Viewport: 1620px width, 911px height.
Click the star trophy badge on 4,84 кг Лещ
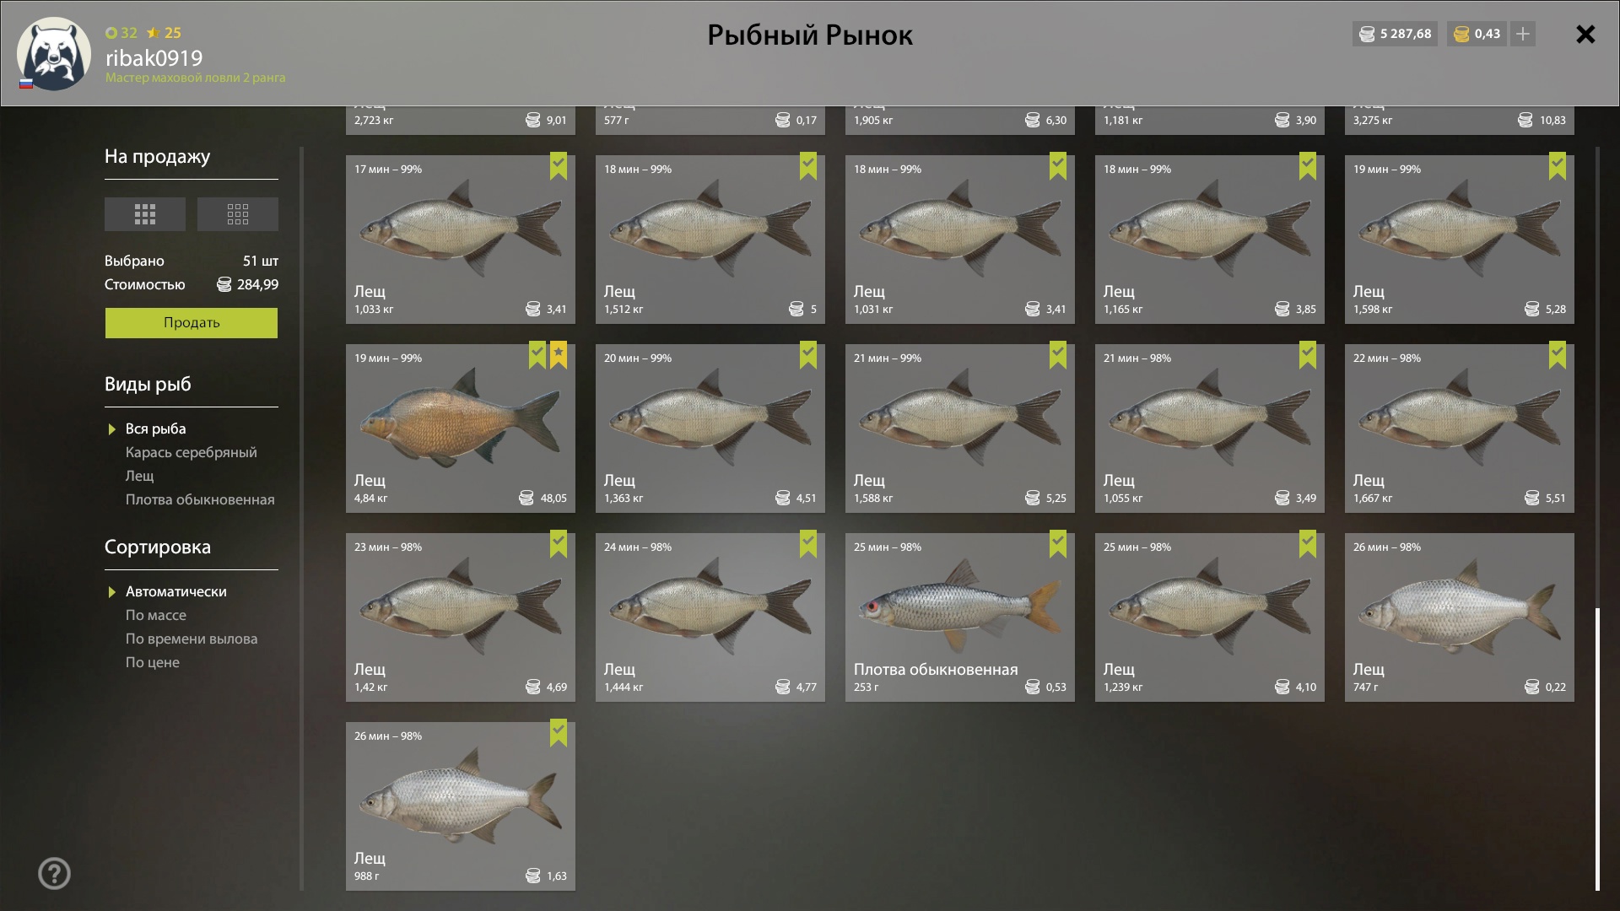pos(559,355)
